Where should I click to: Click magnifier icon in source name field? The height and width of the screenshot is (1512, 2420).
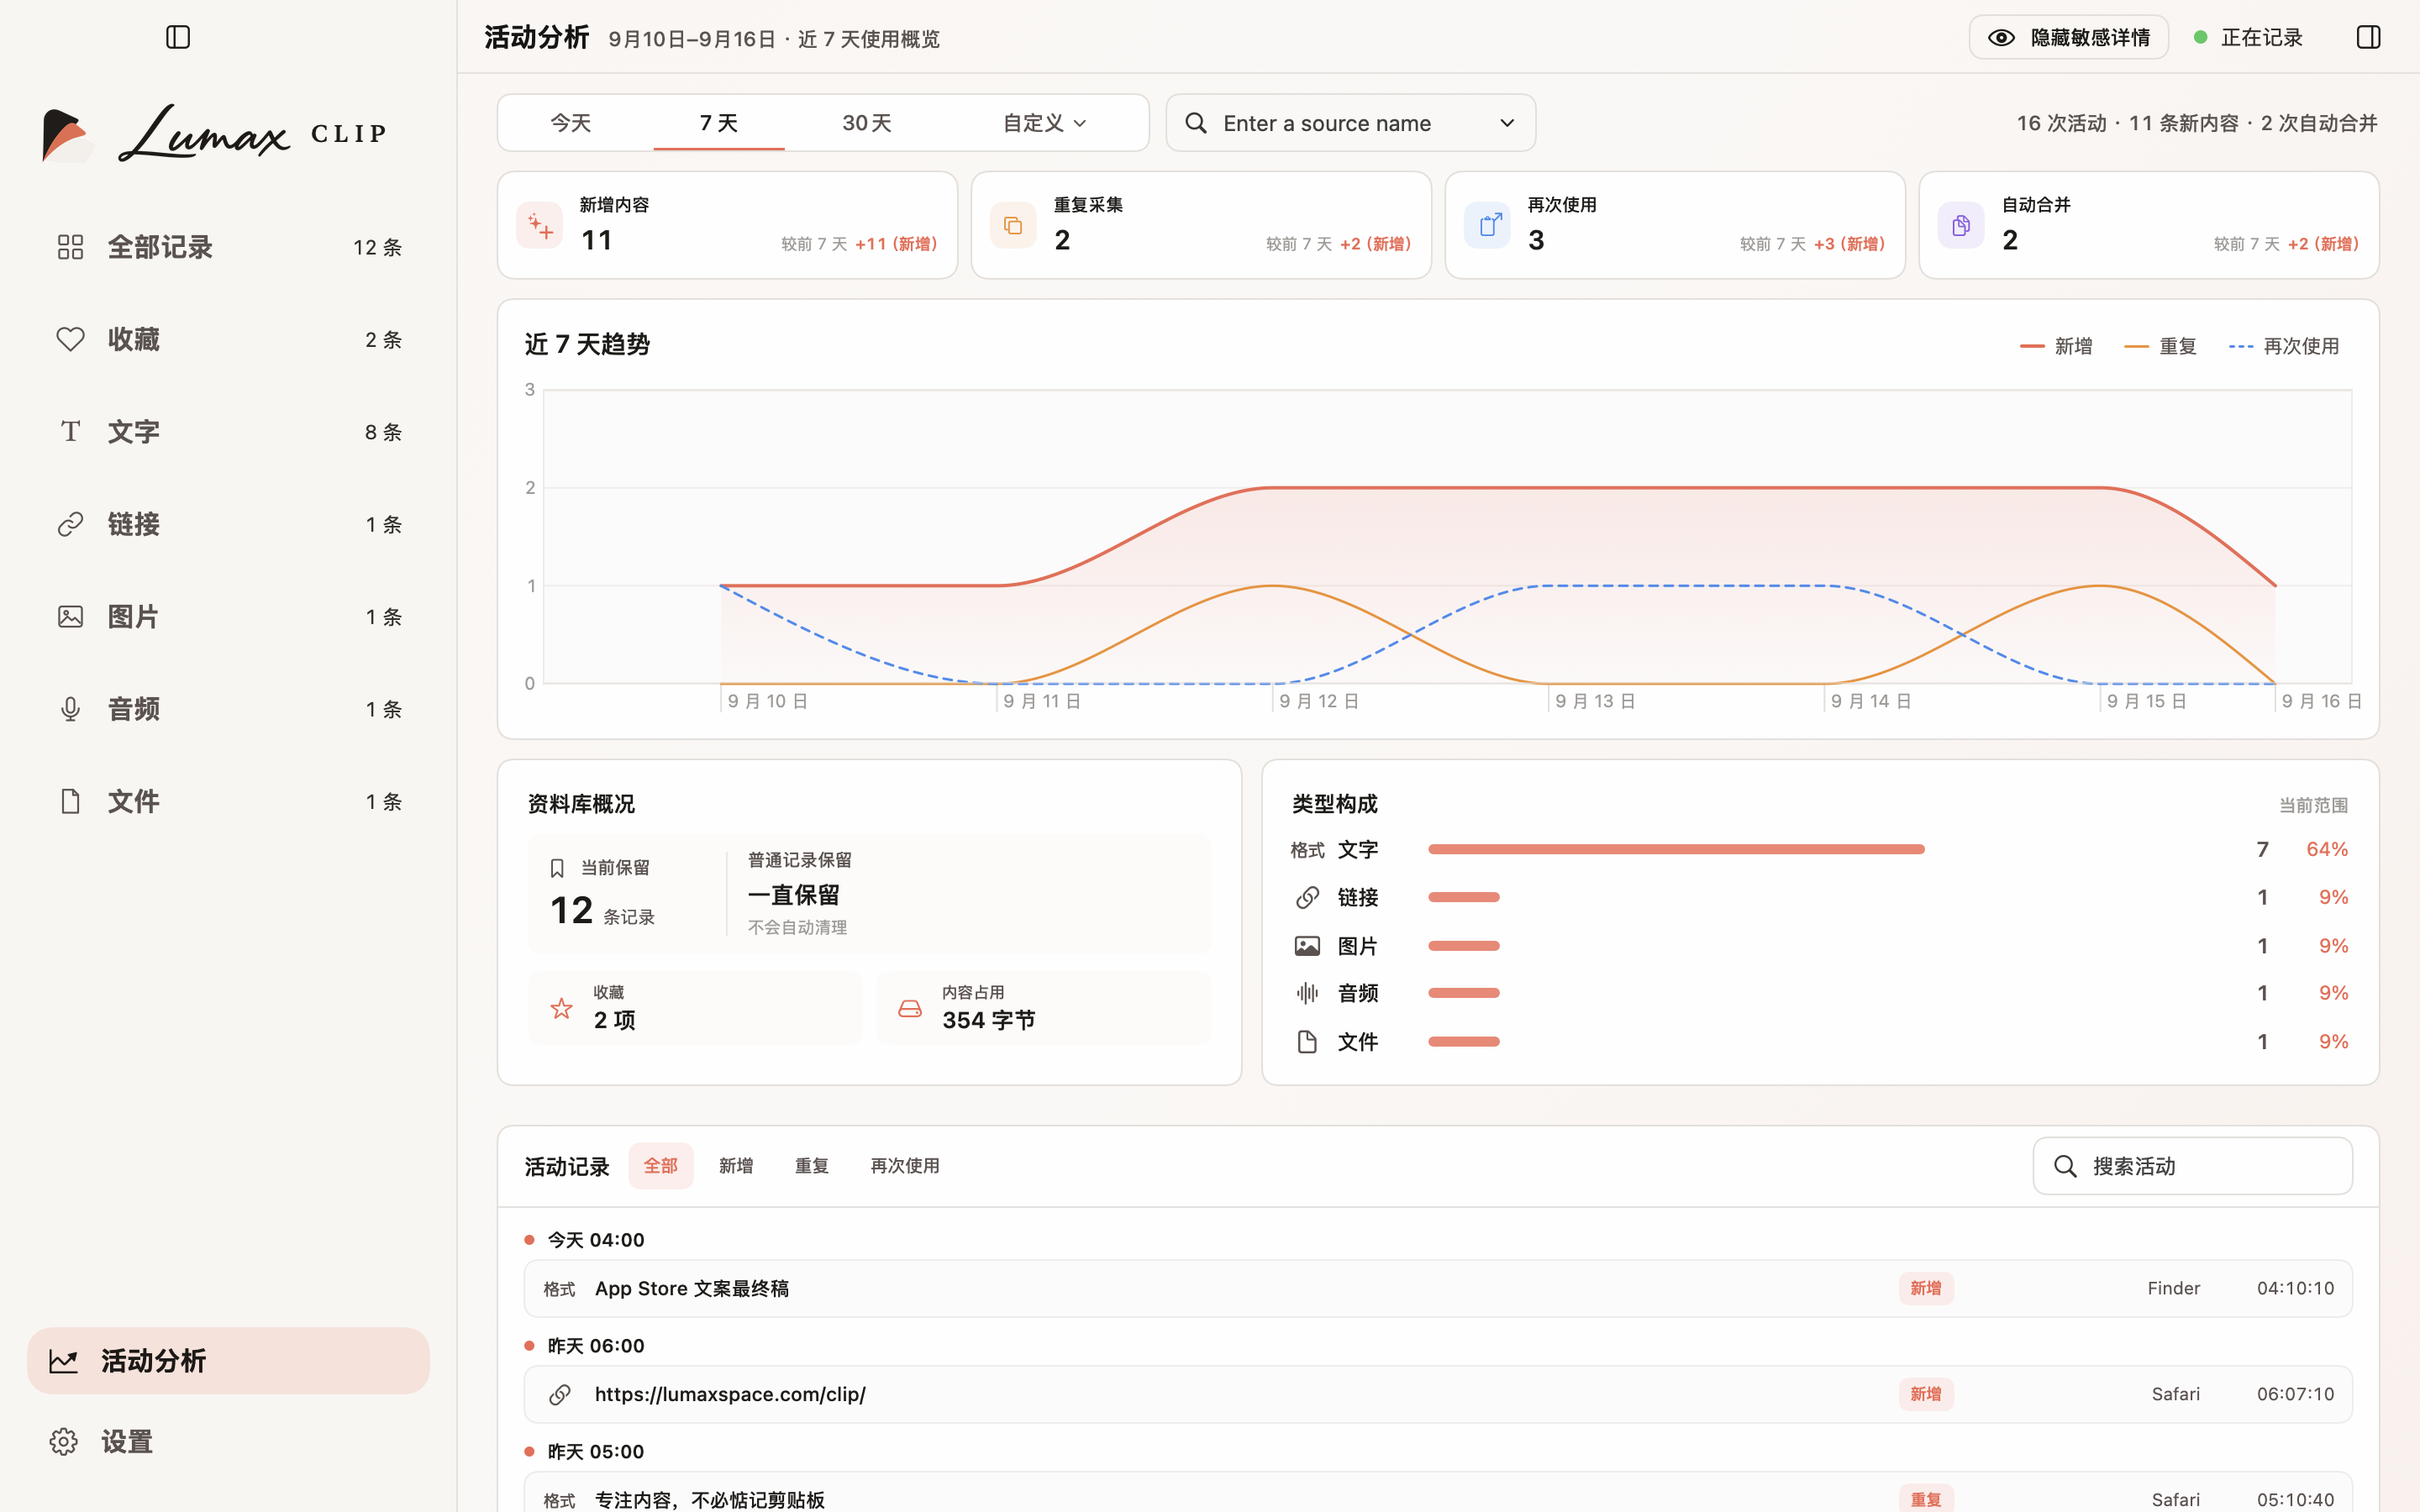click(1196, 123)
